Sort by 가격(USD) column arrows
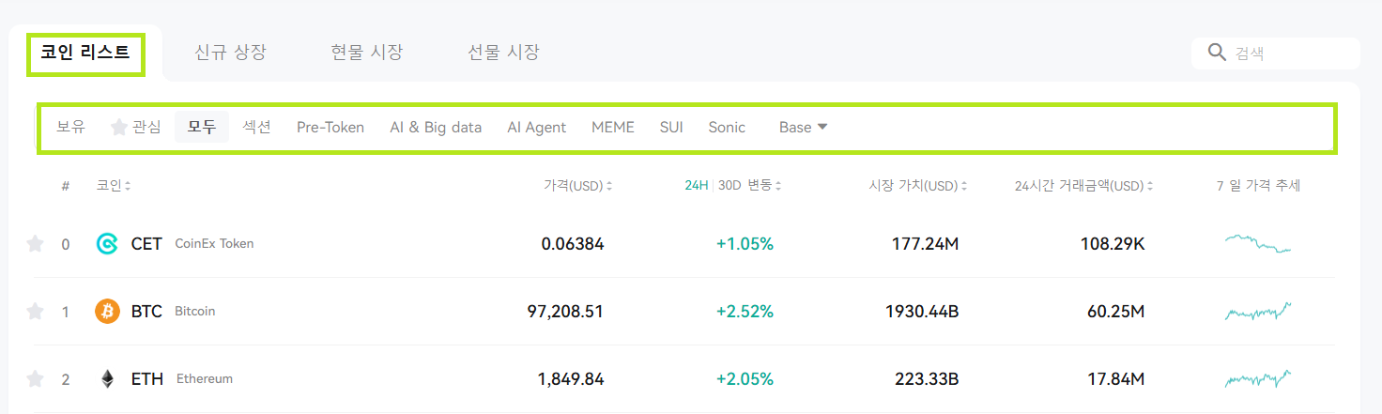This screenshot has height=414, width=1382. [x=609, y=186]
